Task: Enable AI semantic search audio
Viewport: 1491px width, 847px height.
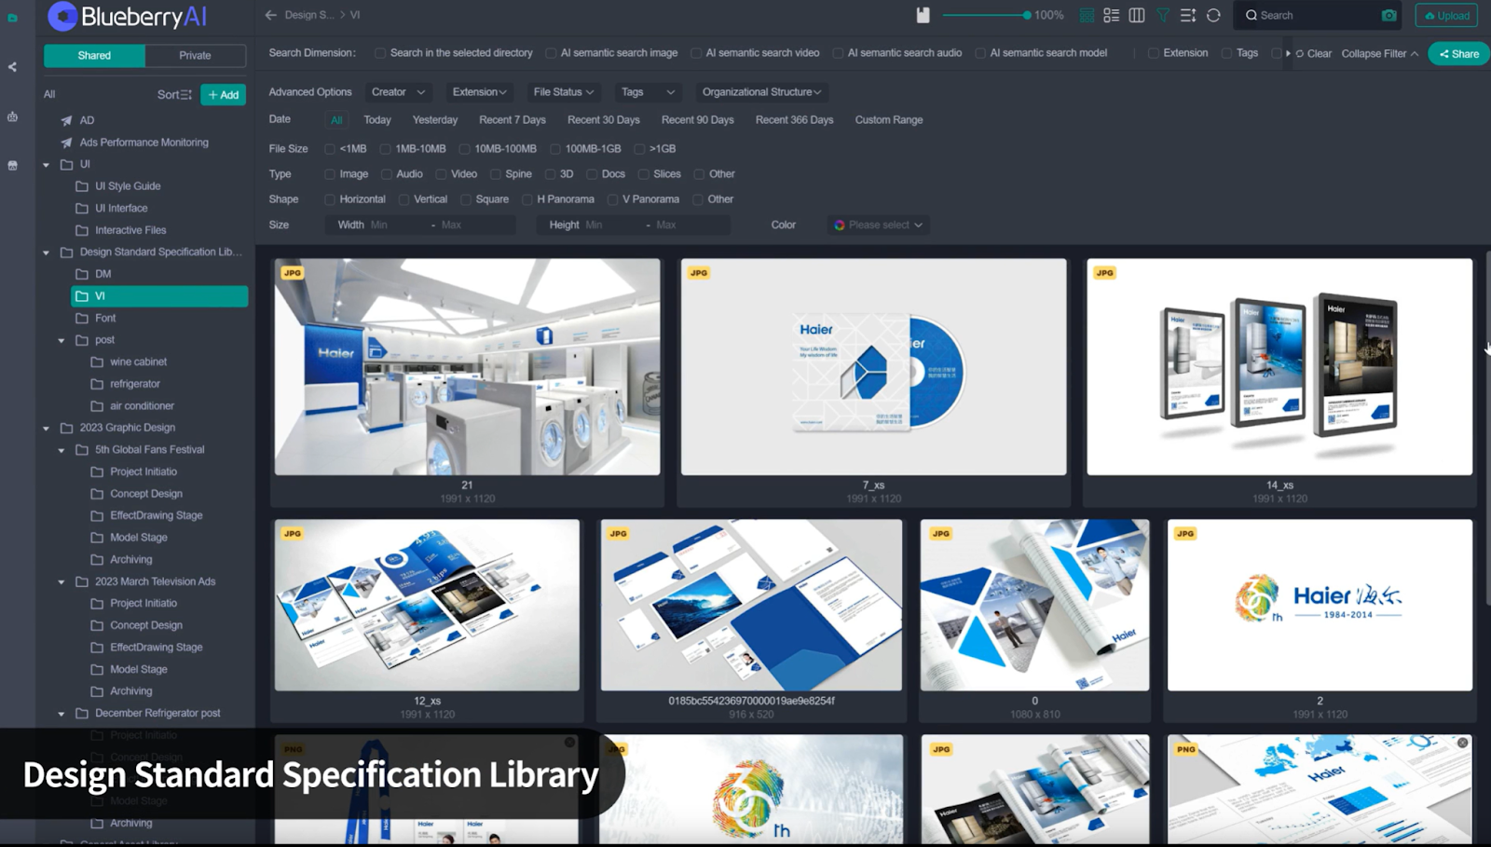Action: pos(838,53)
